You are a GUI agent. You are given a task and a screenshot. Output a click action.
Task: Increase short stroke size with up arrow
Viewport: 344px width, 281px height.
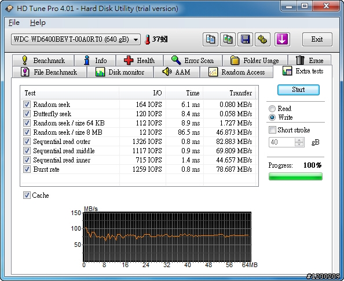pyautogui.click(x=299, y=140)
